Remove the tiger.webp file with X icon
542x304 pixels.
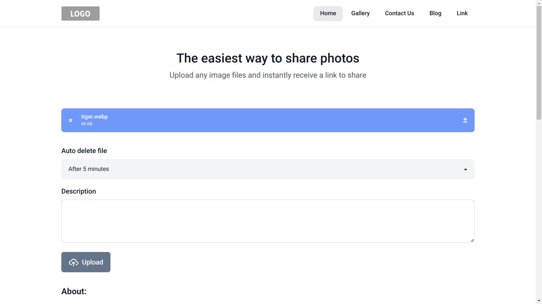click(70, 120)
